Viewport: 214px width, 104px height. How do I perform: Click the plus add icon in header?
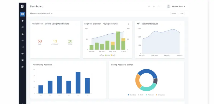(154, 6)
